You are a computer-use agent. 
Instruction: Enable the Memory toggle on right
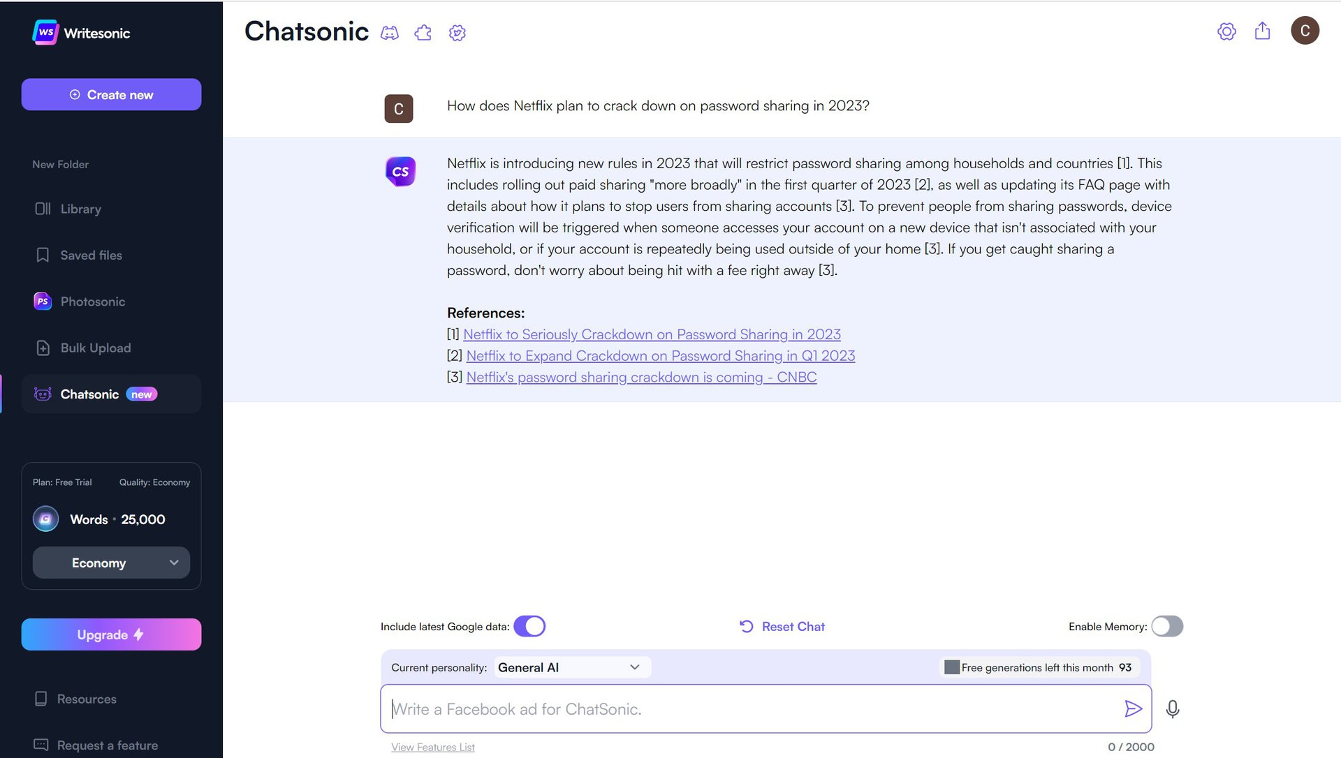pos(1167,625)
